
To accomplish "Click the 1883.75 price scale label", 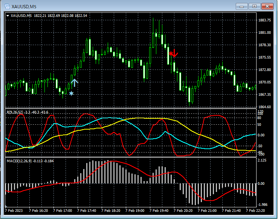I will click(264, 20).
